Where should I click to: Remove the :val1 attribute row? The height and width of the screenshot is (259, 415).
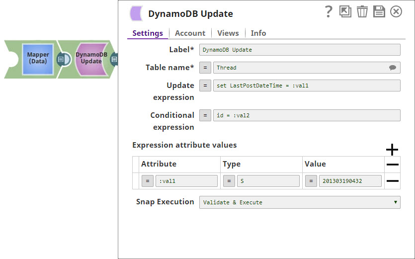point(392,181)
